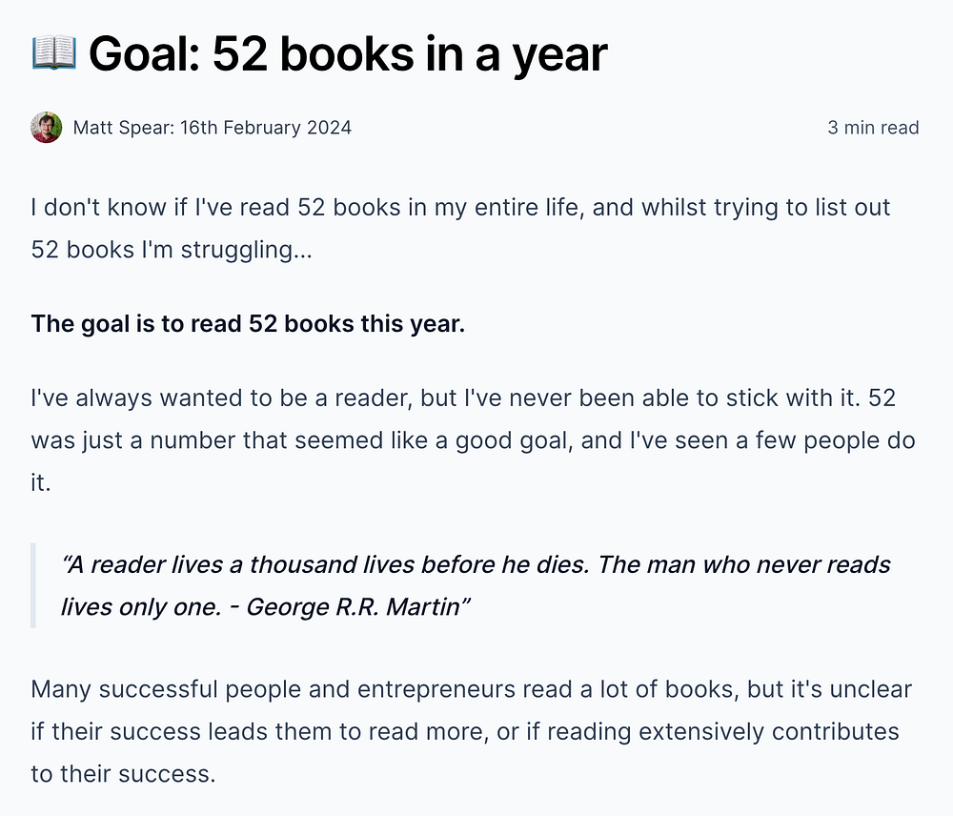This screenshot has height=816, width=953.
Task: Click the 'George R.R. Martin' attribution in the quote
Action: (x=353, y=606)
